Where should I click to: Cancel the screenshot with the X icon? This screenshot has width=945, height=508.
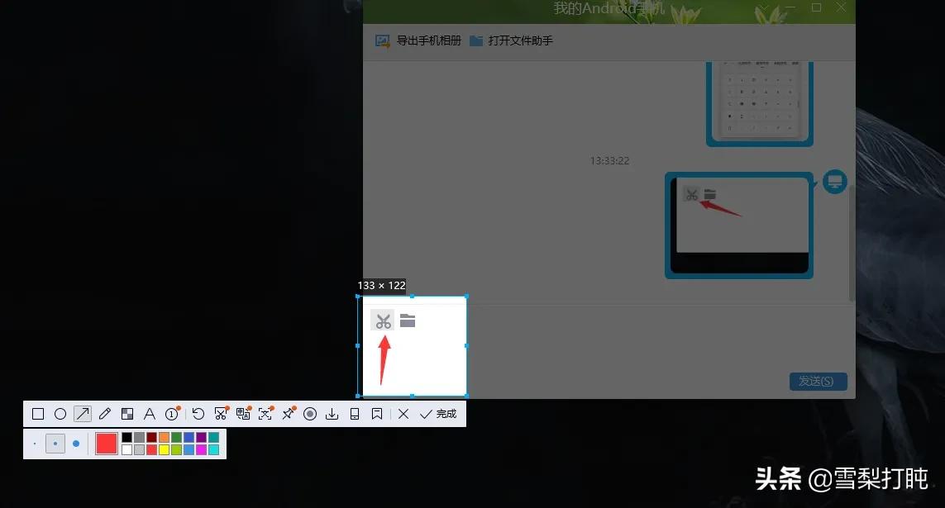[403, 414]
